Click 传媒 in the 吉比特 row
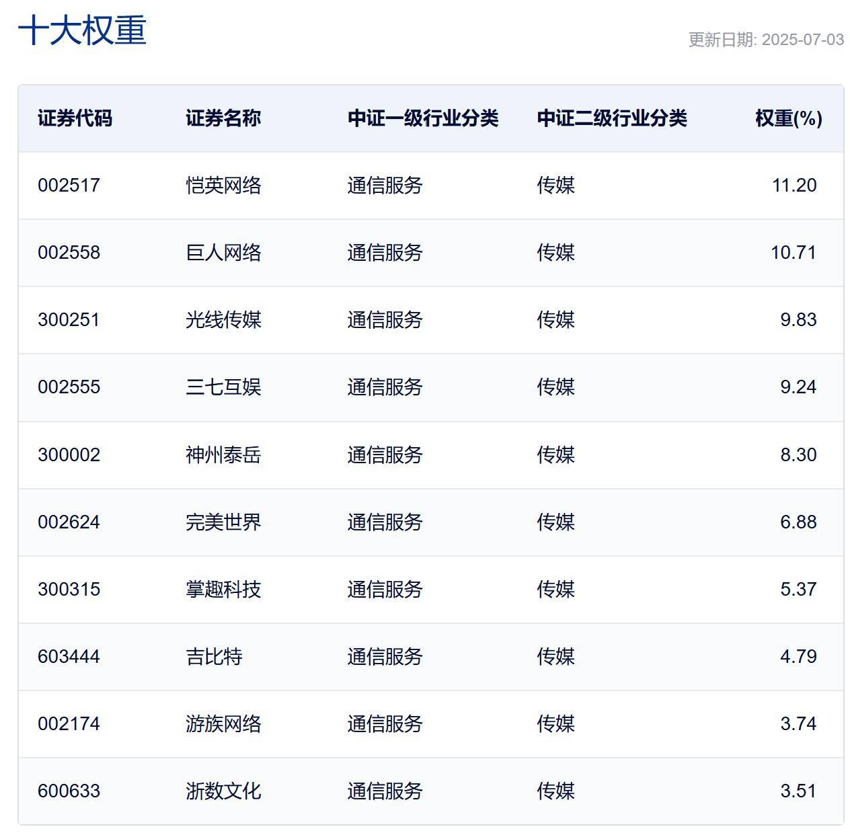 pyautogui.click(x=555, y=657)
